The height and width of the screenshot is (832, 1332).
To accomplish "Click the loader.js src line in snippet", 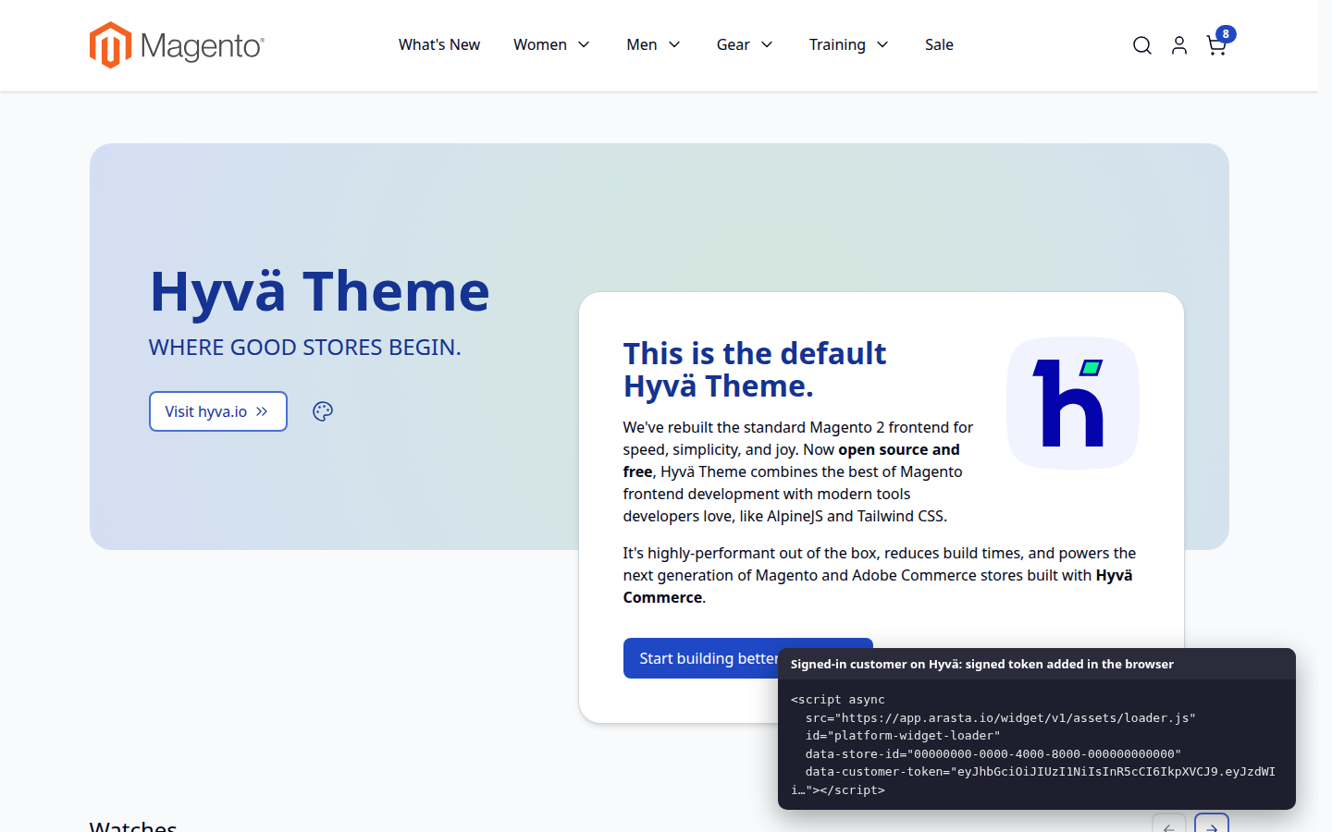I will [x=1001, y=717].
